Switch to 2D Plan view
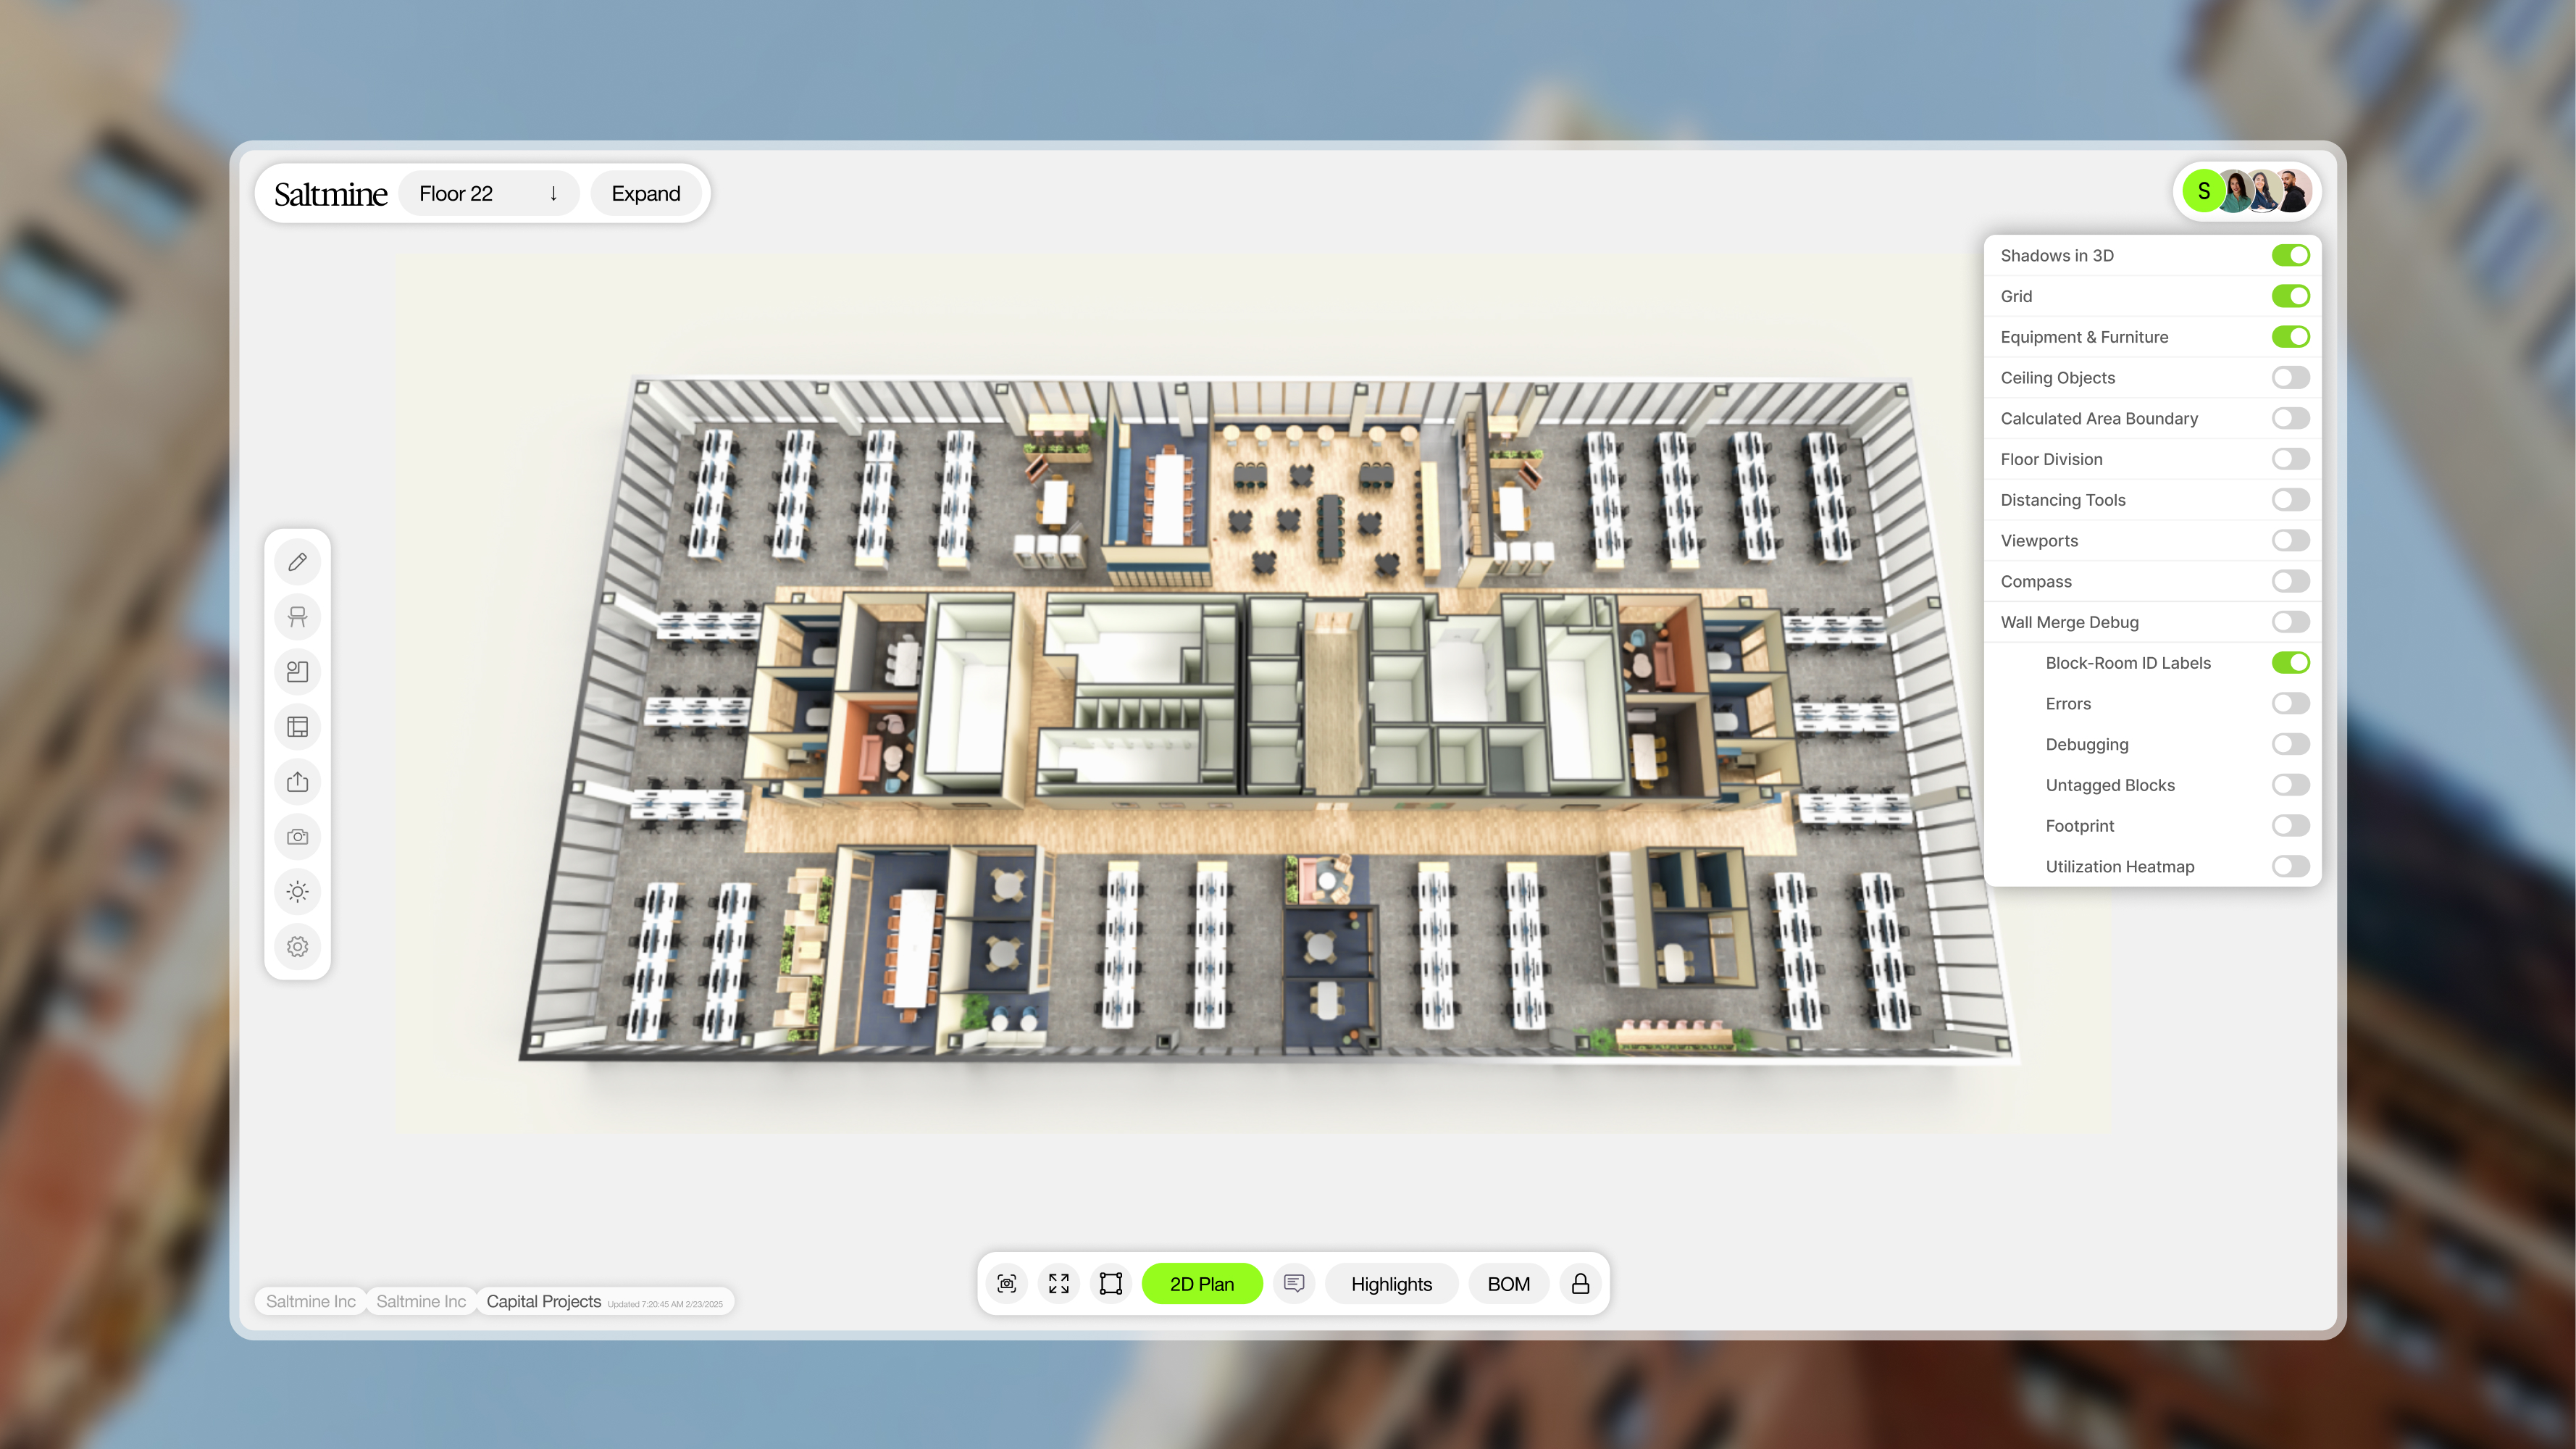 tap(1201, 1283)
